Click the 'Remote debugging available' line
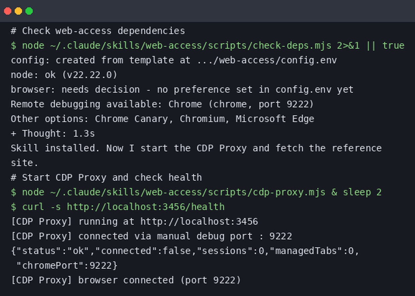This screenshot has width=415, height=296. point(162,104)
